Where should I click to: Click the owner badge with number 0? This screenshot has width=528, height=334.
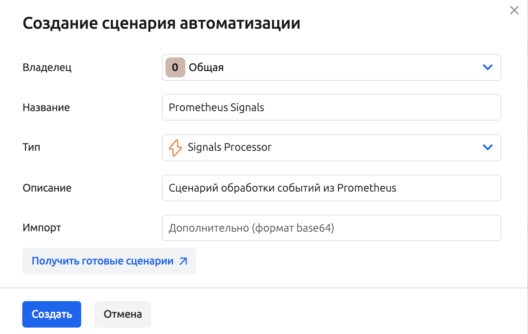click(x=175, y=68)
